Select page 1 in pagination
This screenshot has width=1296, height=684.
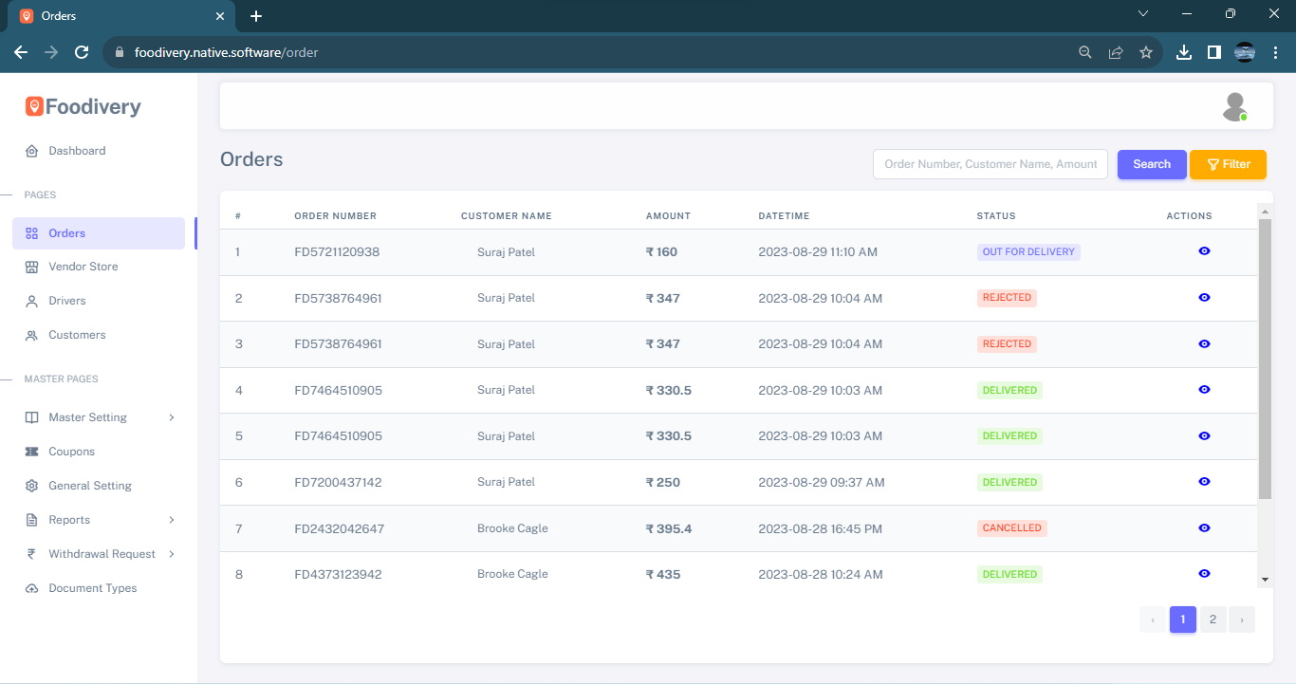point(1183,619)
